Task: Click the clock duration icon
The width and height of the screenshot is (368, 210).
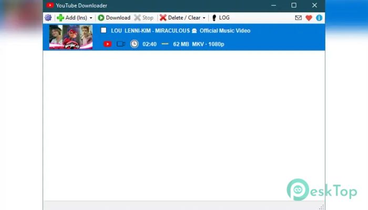Action: (x=134, y=44)
